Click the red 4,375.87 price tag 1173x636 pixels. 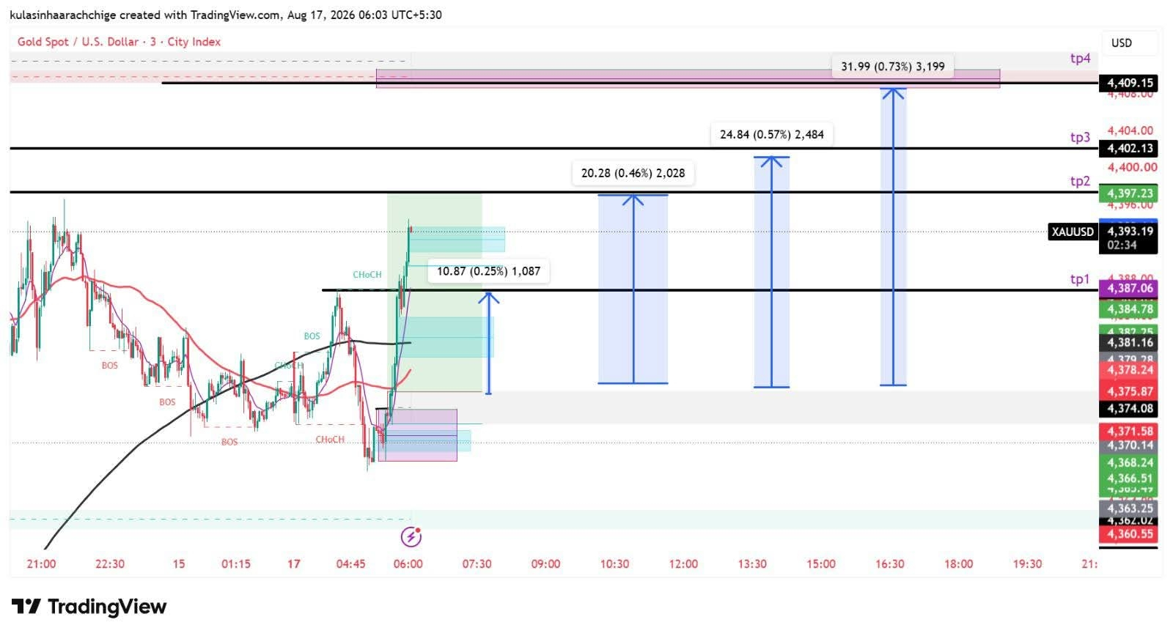pos(1129,391)
